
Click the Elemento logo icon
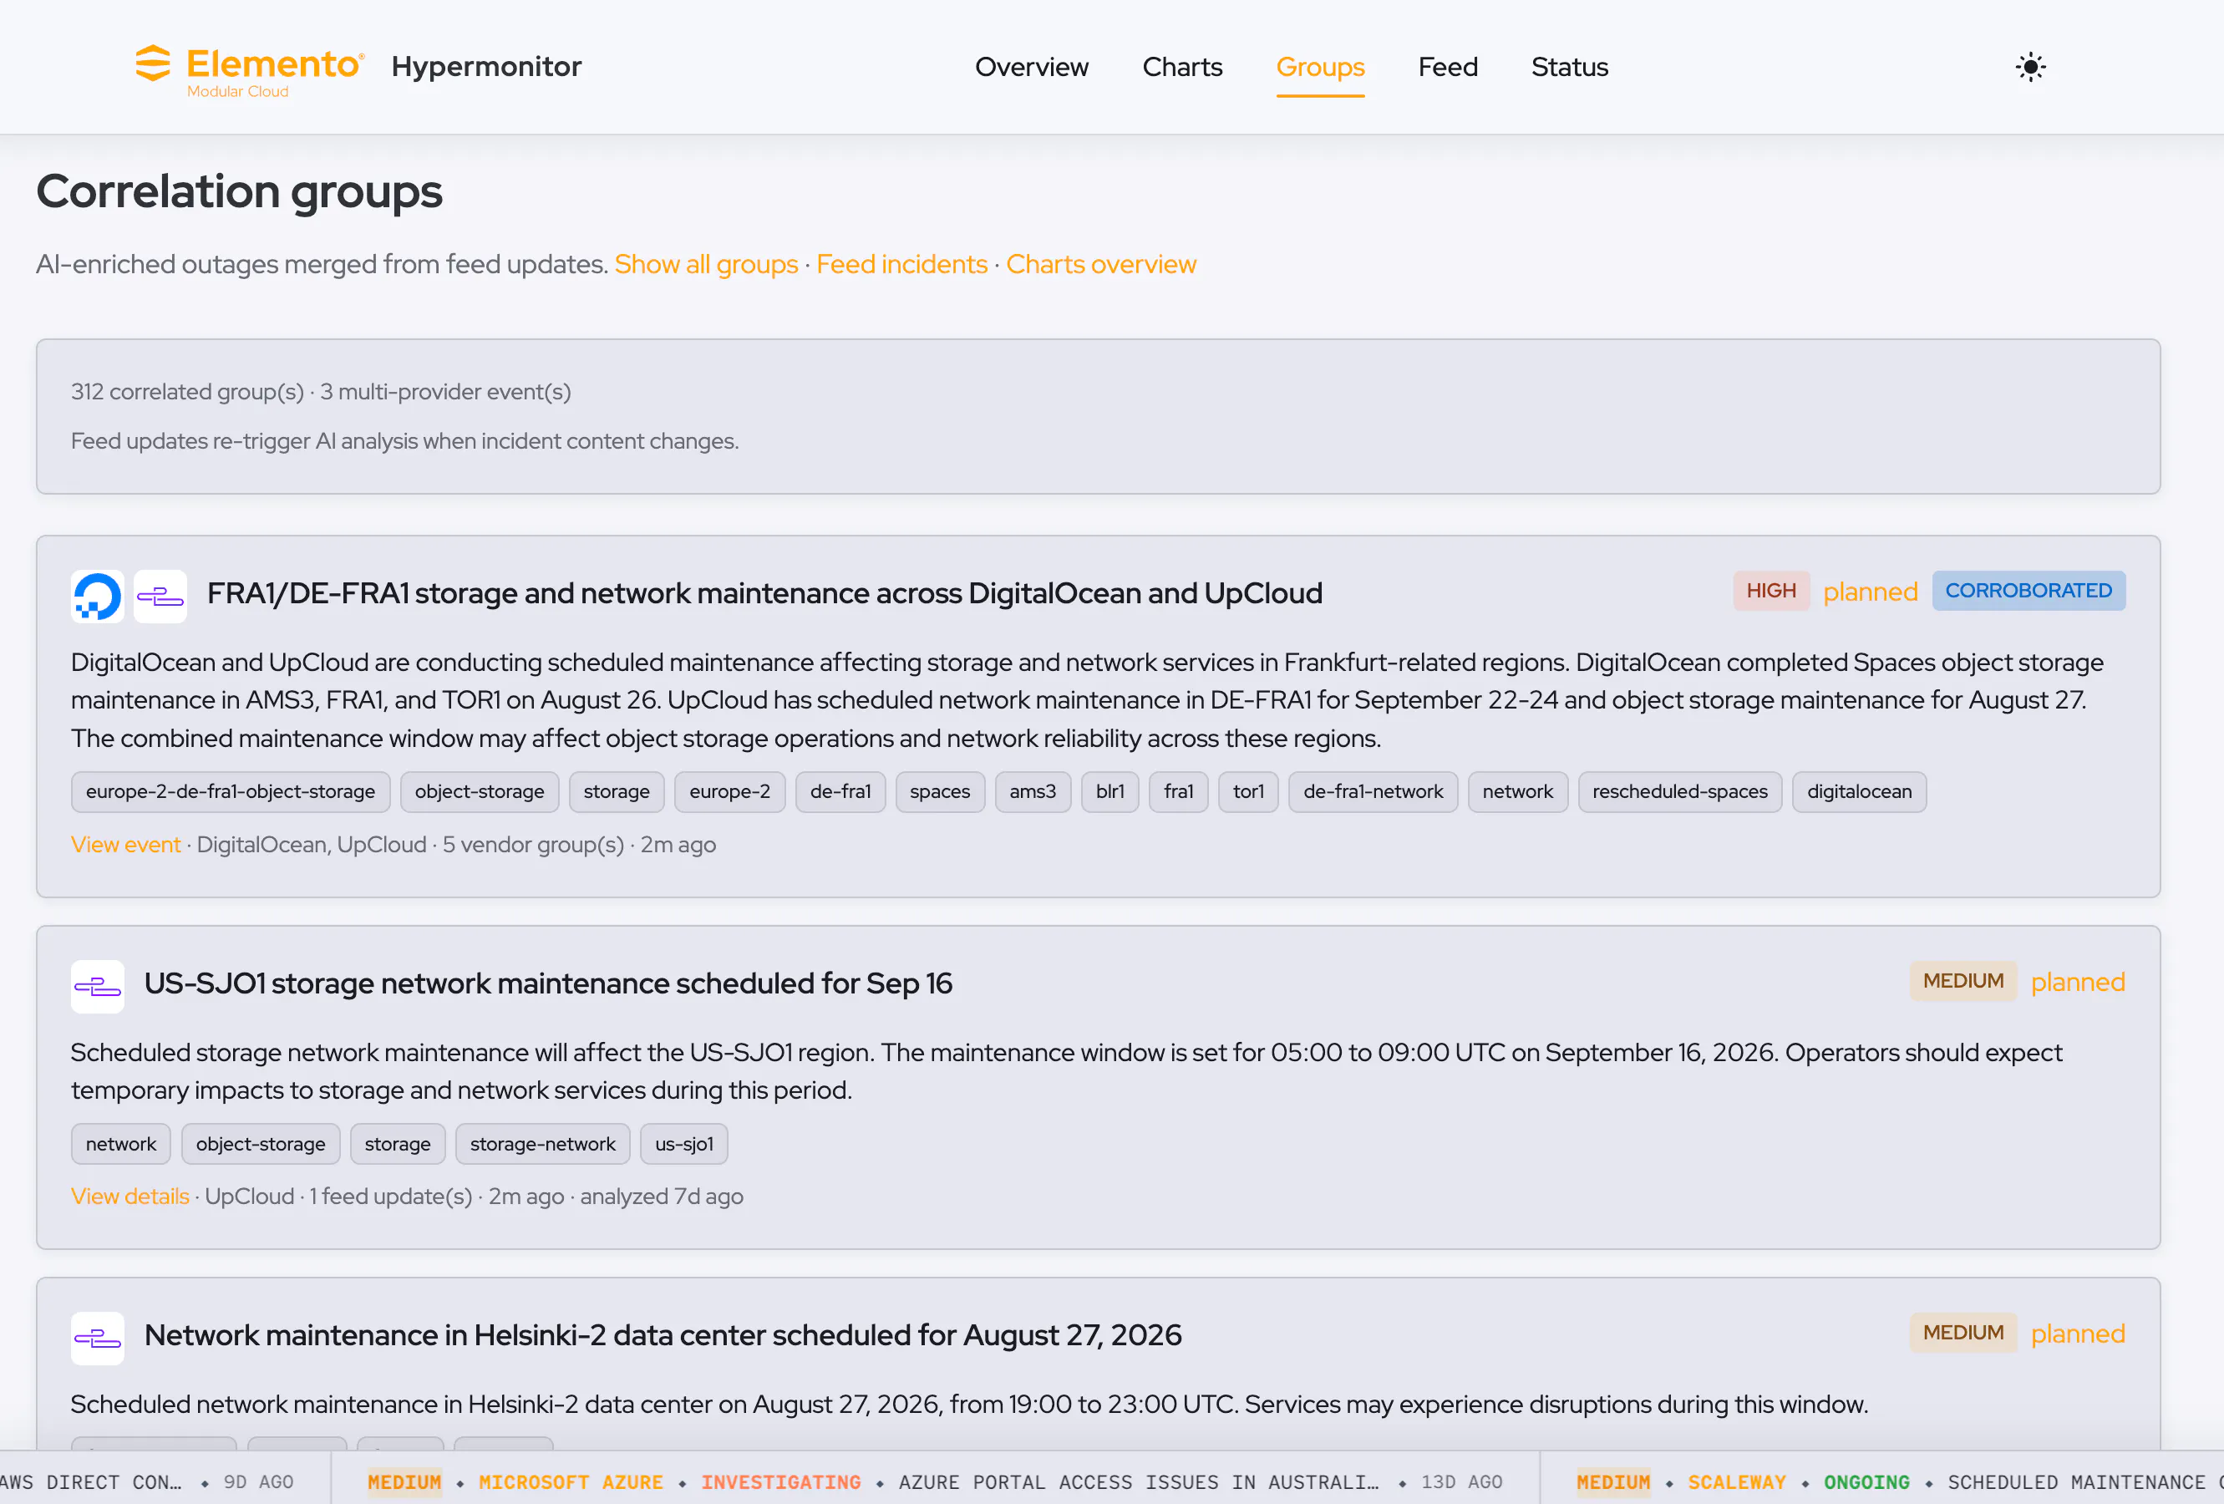tap(152, 64)
